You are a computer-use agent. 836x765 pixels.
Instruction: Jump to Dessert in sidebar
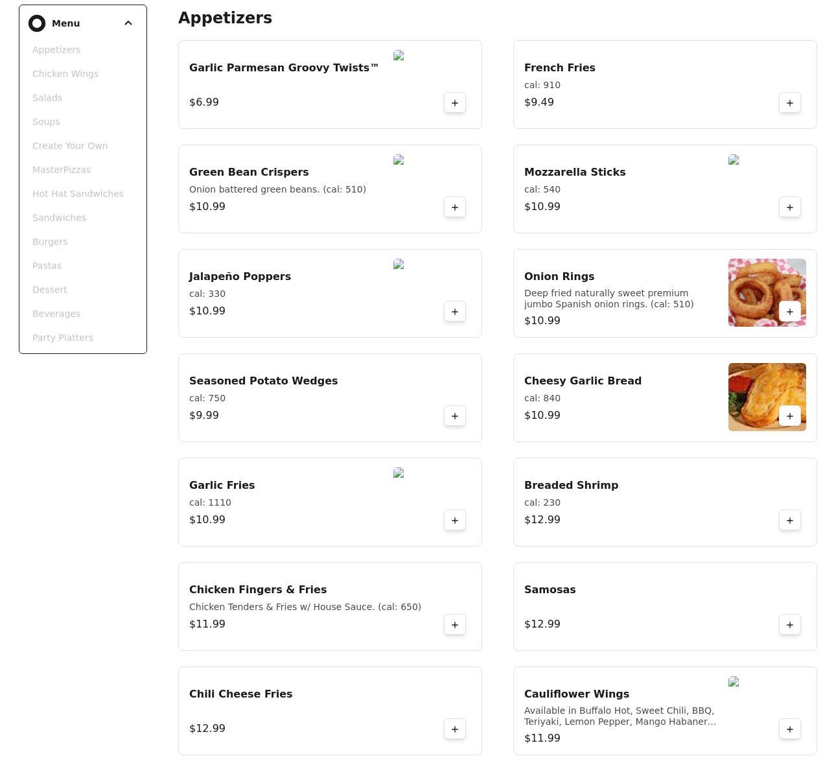[50, 290]
